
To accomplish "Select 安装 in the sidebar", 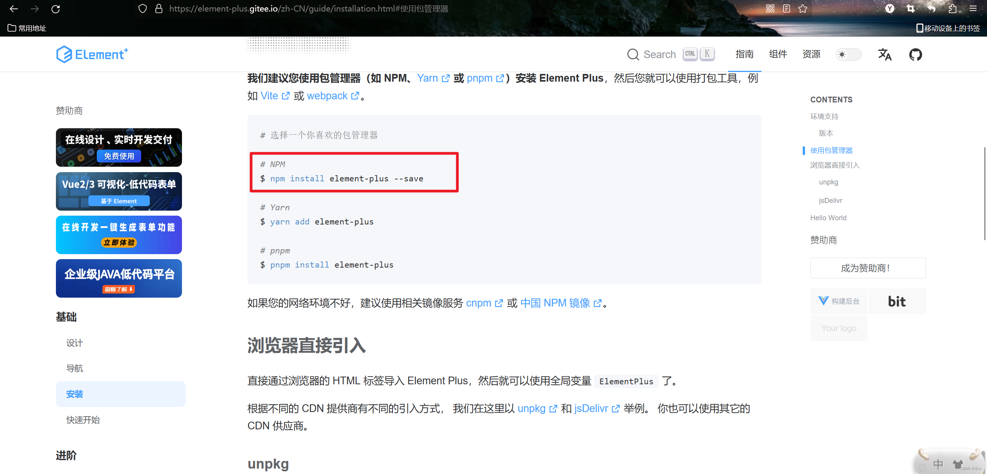I will (121, 394).
